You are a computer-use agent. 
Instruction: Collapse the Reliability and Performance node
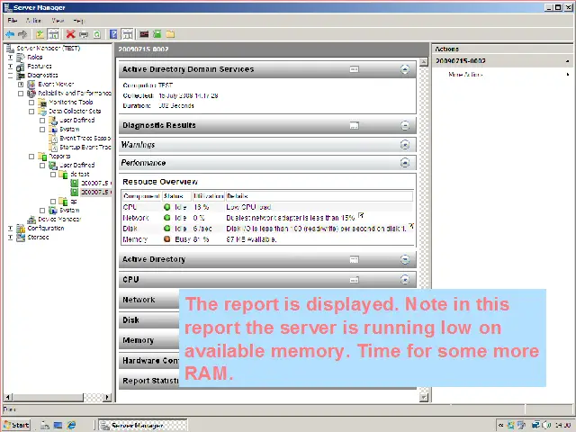pyautogui.click(x=21, y=94)
